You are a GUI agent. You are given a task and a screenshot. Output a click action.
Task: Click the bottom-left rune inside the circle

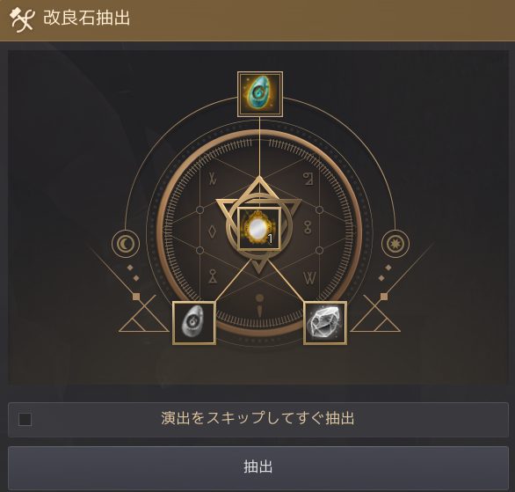(213, 276)
